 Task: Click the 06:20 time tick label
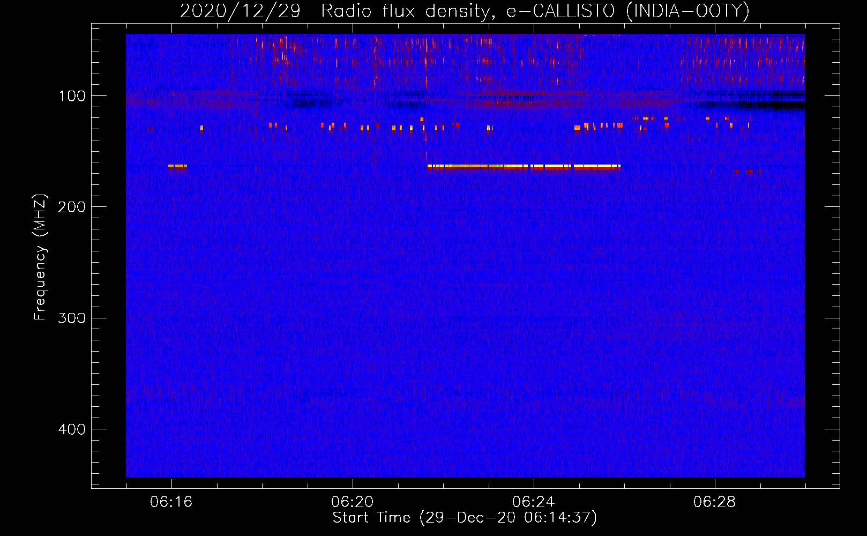353,502
